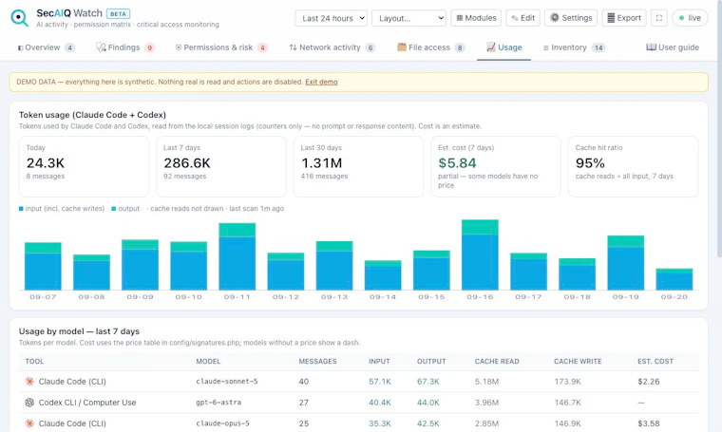This screenshot has height=432, width=722.
Task: Click the Inventory count badge 14
Action: pyautogui.click(x=598, y=47)
